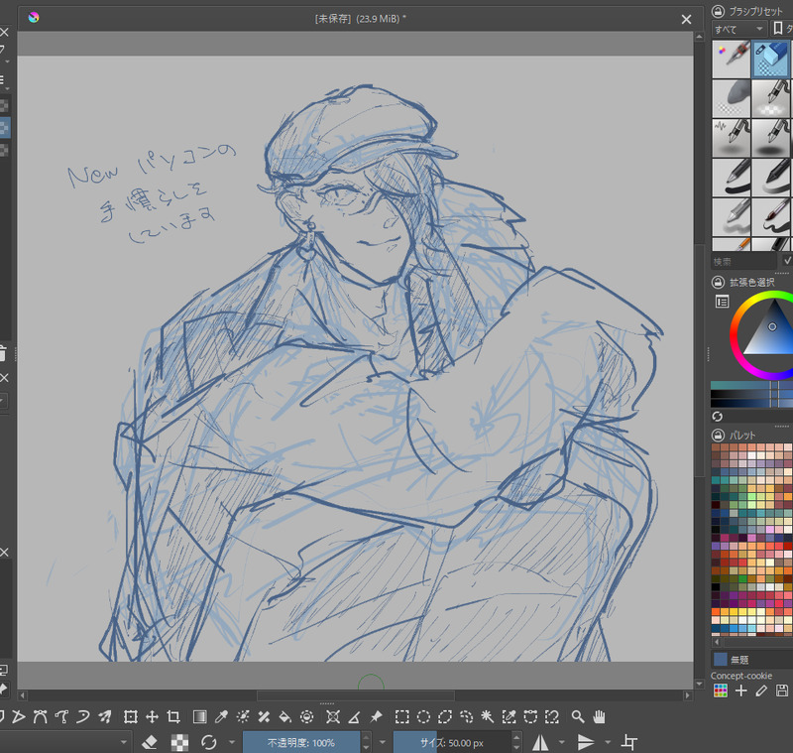This screenshot has height=753, width=793.
Task: Select the Elliptical selection tool
Action: point(423,716)
